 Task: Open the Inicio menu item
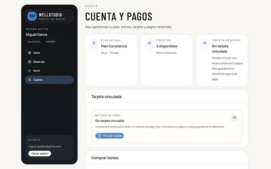tap(49, 53)
